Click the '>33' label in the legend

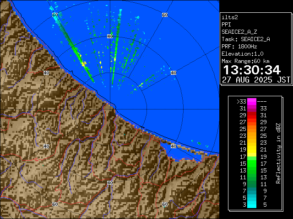point(241,102)
